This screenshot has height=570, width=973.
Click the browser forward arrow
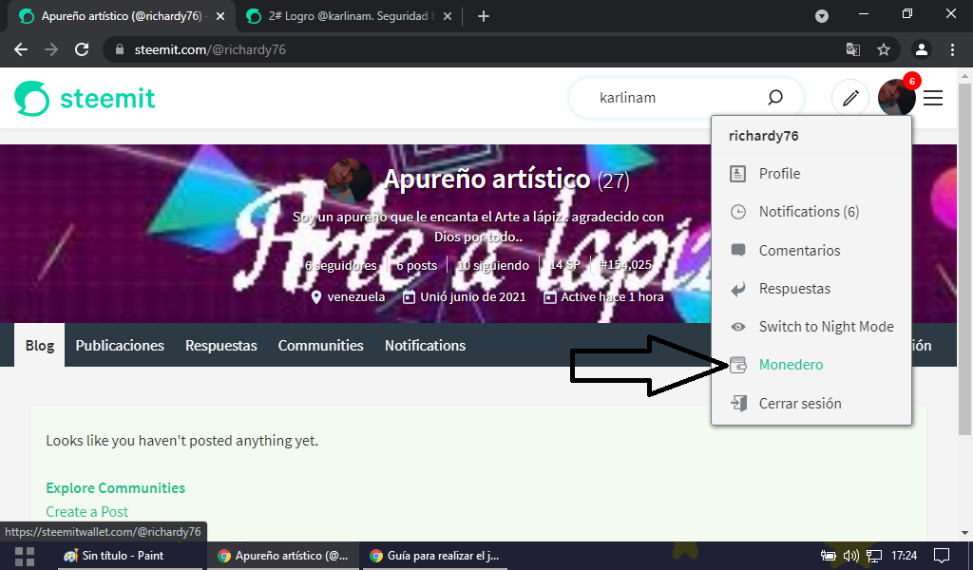[x=51, y=49]
